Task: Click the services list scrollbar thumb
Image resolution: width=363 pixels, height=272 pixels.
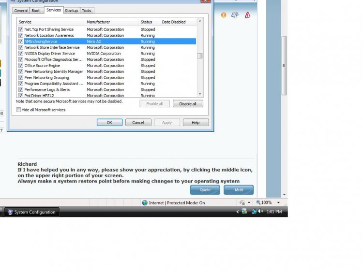Action: tap(200, 56)
